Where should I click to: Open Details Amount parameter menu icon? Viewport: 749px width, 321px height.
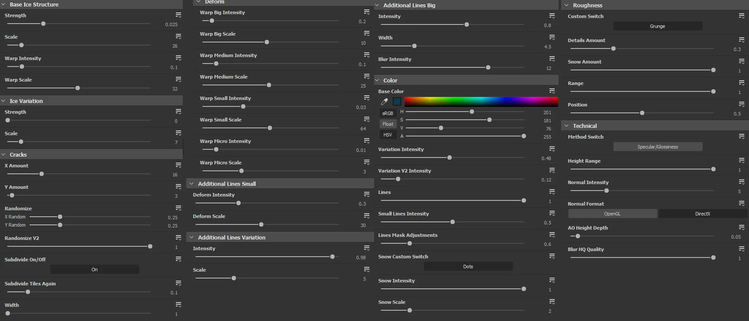(742, 40)
